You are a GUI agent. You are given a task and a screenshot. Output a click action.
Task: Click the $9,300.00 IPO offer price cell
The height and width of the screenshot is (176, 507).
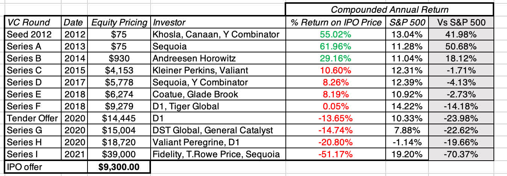(x=119, y=166)
